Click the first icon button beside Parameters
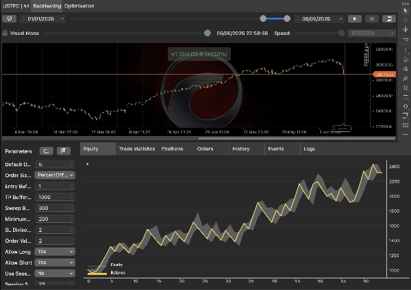 [x=47, y=151]
